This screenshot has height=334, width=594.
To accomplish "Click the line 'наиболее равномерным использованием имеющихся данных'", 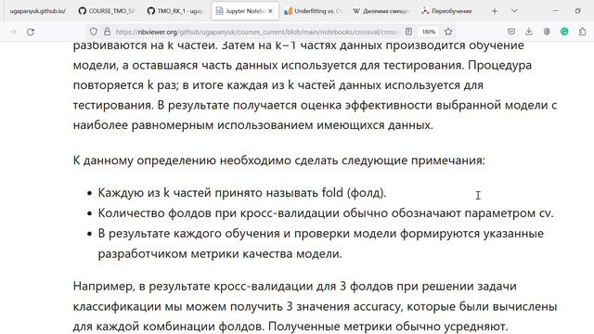I will tap(252, 125).
